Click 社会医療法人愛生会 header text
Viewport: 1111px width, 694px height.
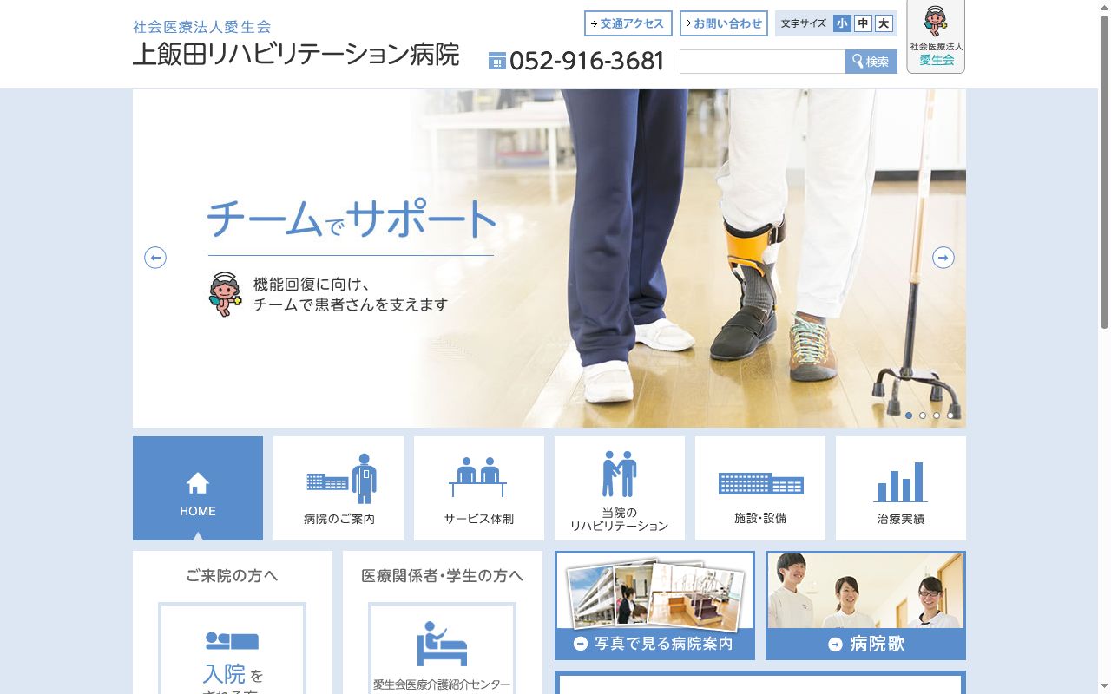tap(201, 27)
